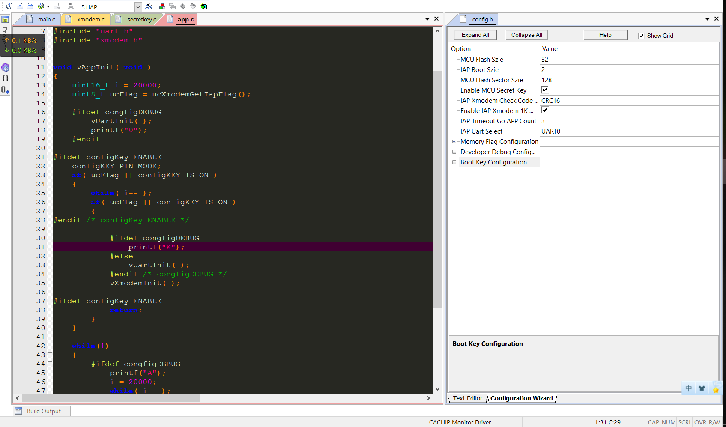Expand the Boot Key Configuration node
The width and height of the screenshot is (726, 427).
[454, 162]
